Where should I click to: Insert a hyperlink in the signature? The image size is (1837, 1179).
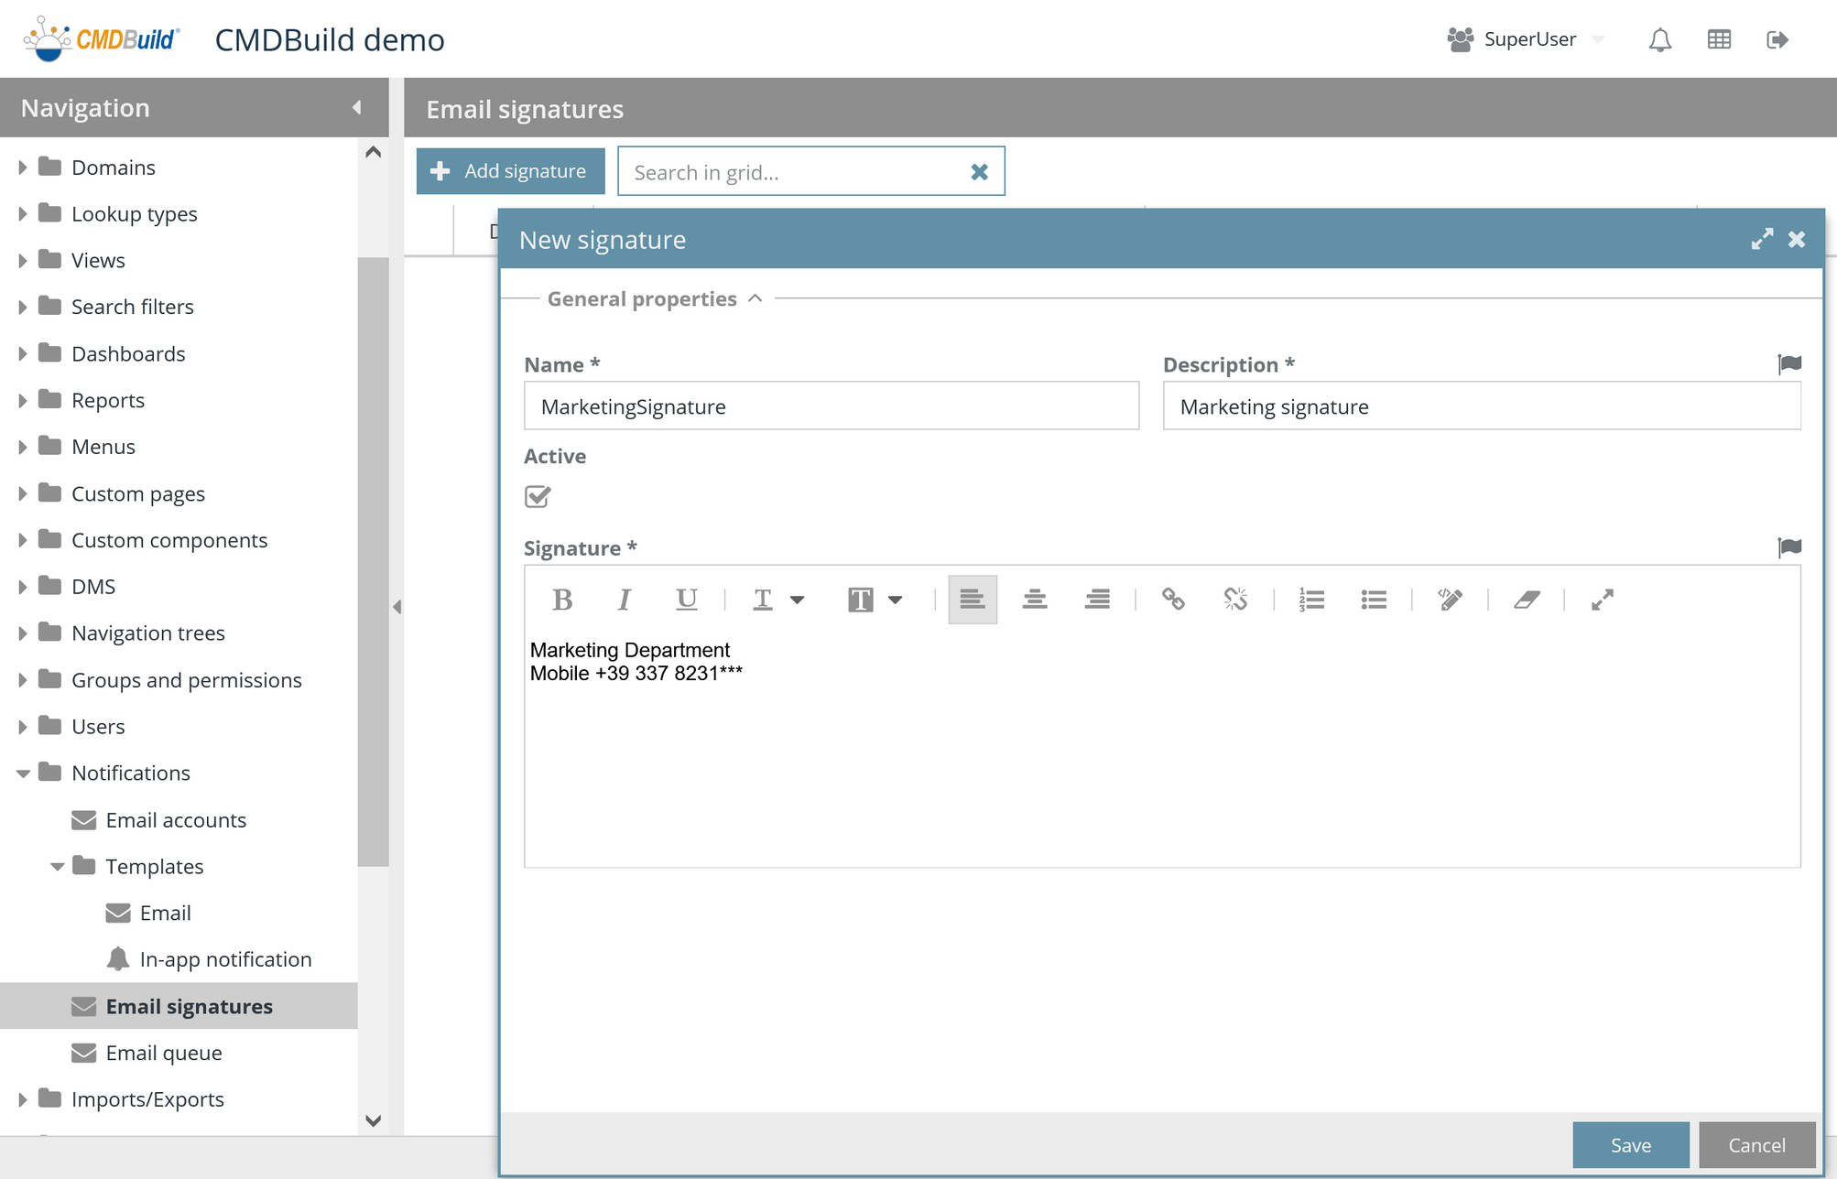point(1173,600)
